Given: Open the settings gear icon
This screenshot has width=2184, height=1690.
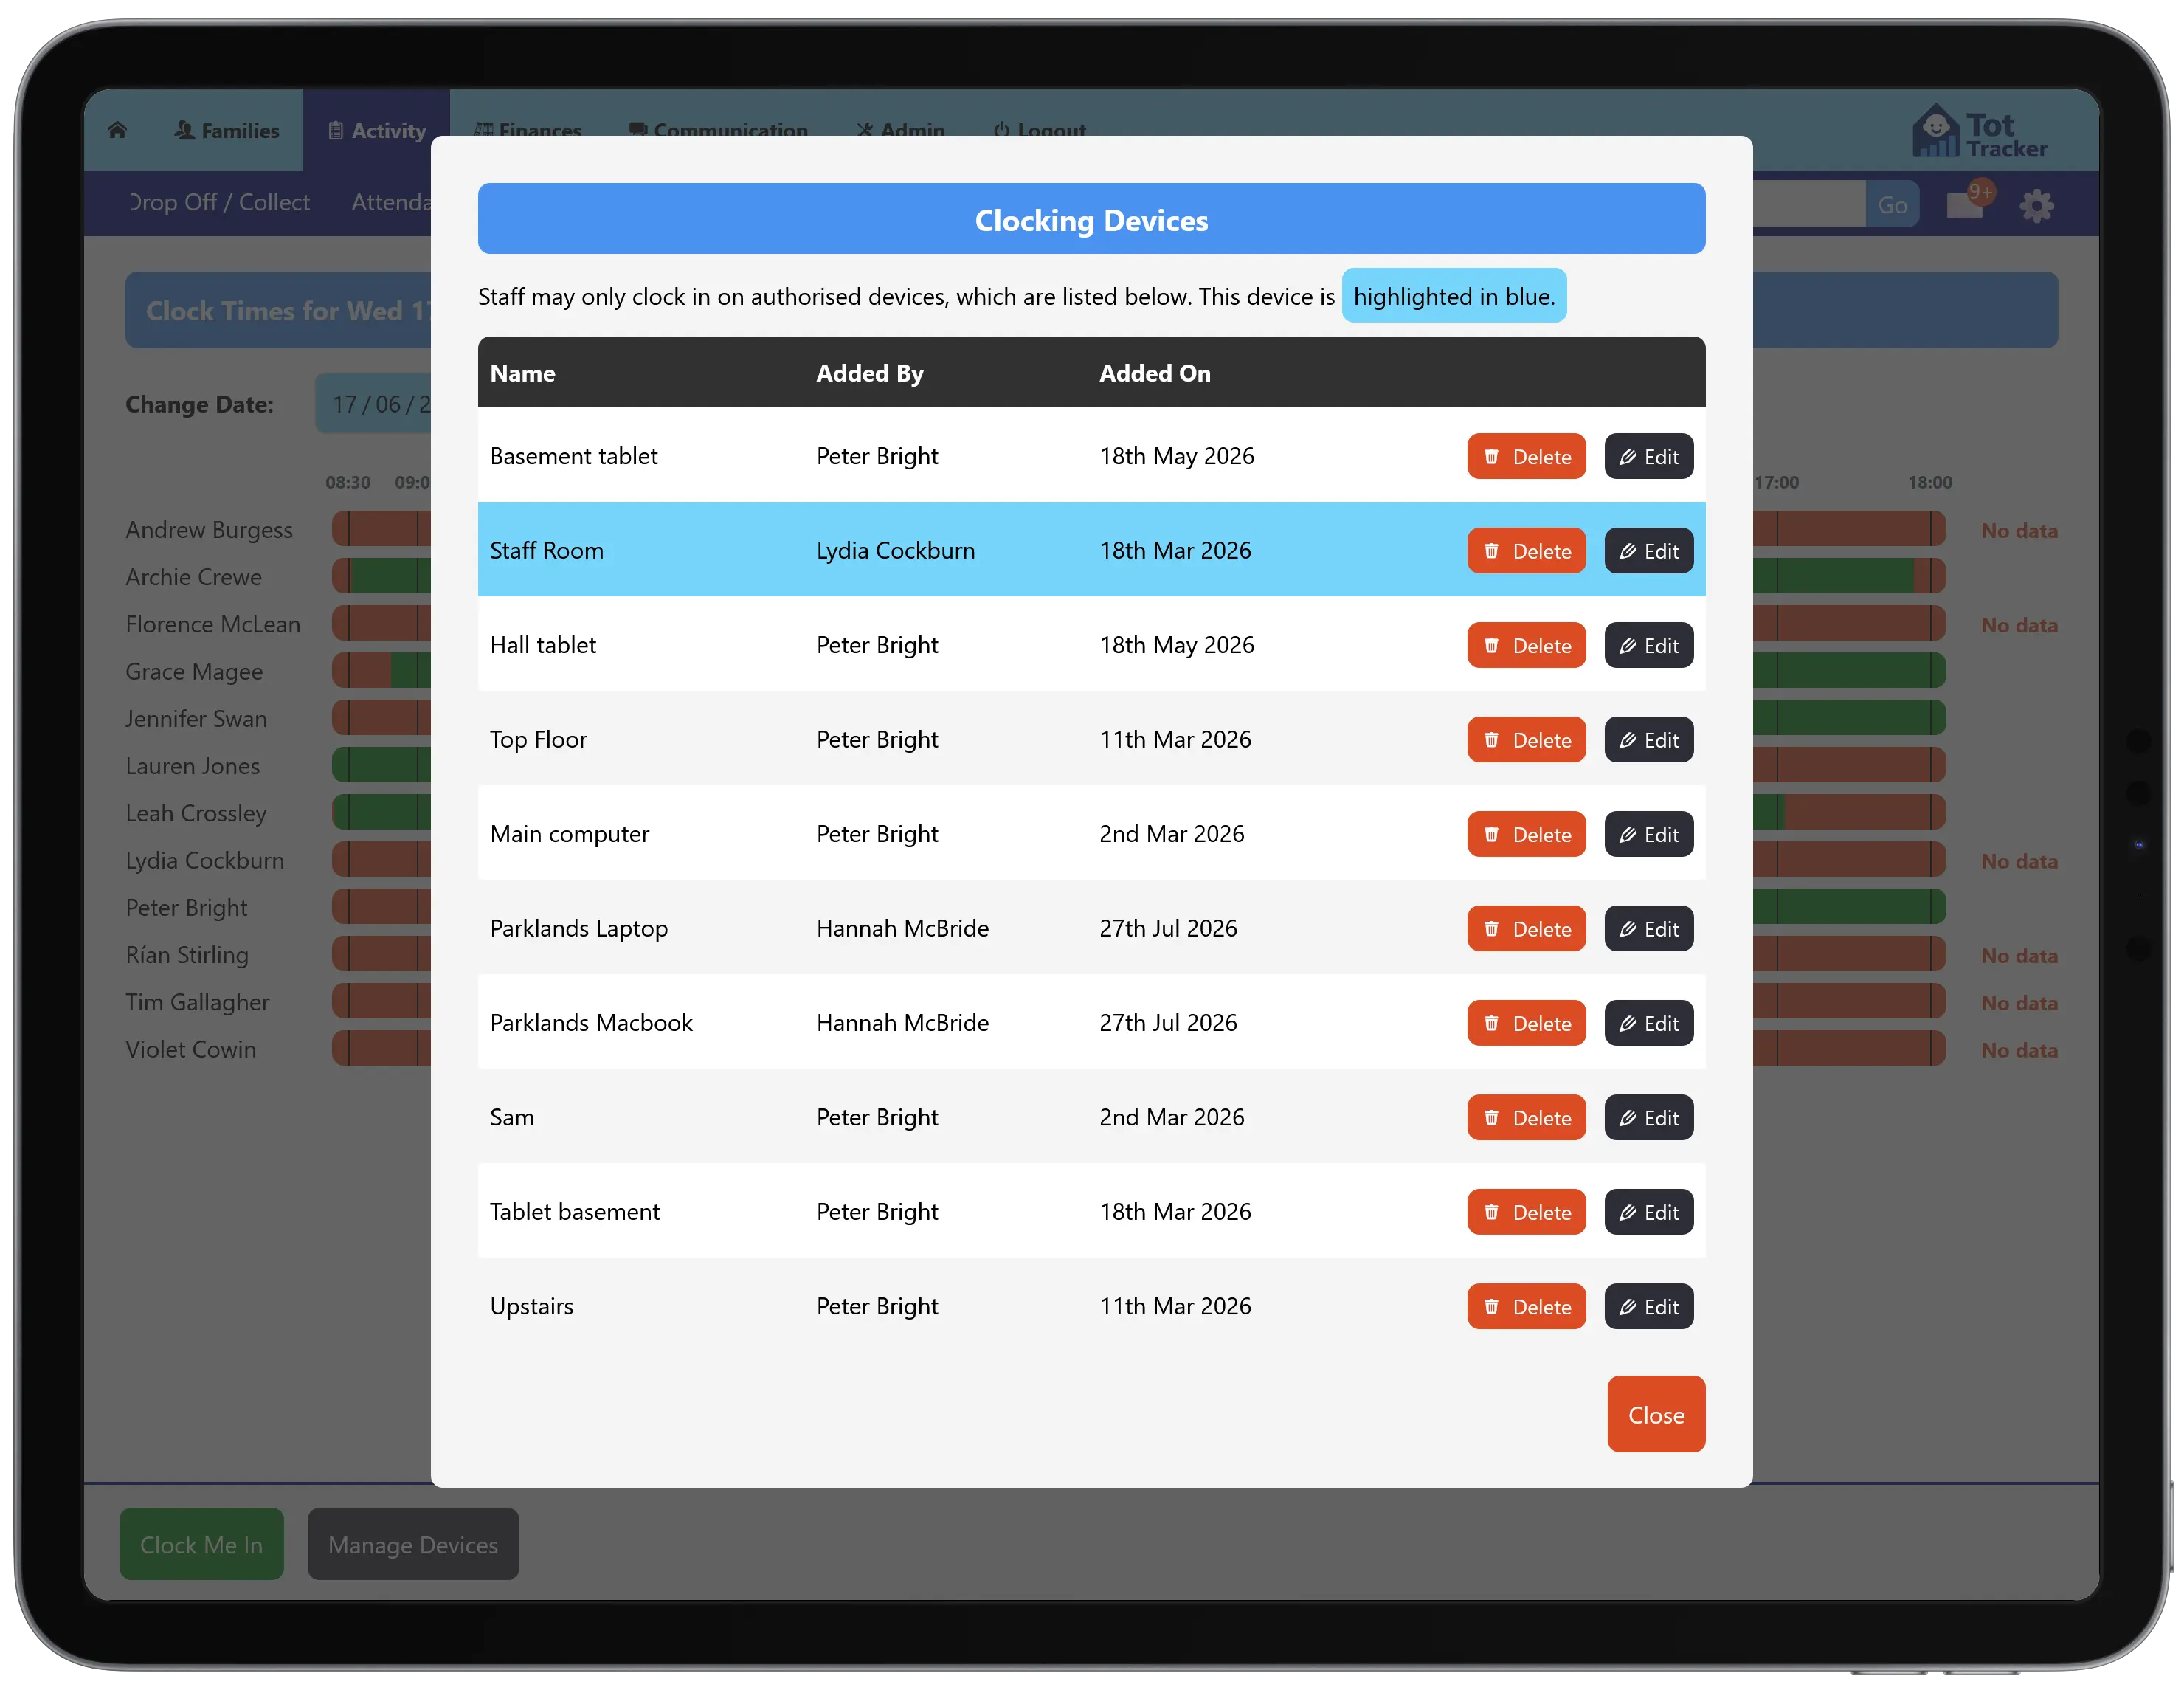Looking at the screenshot, I should coord(2036,206).
